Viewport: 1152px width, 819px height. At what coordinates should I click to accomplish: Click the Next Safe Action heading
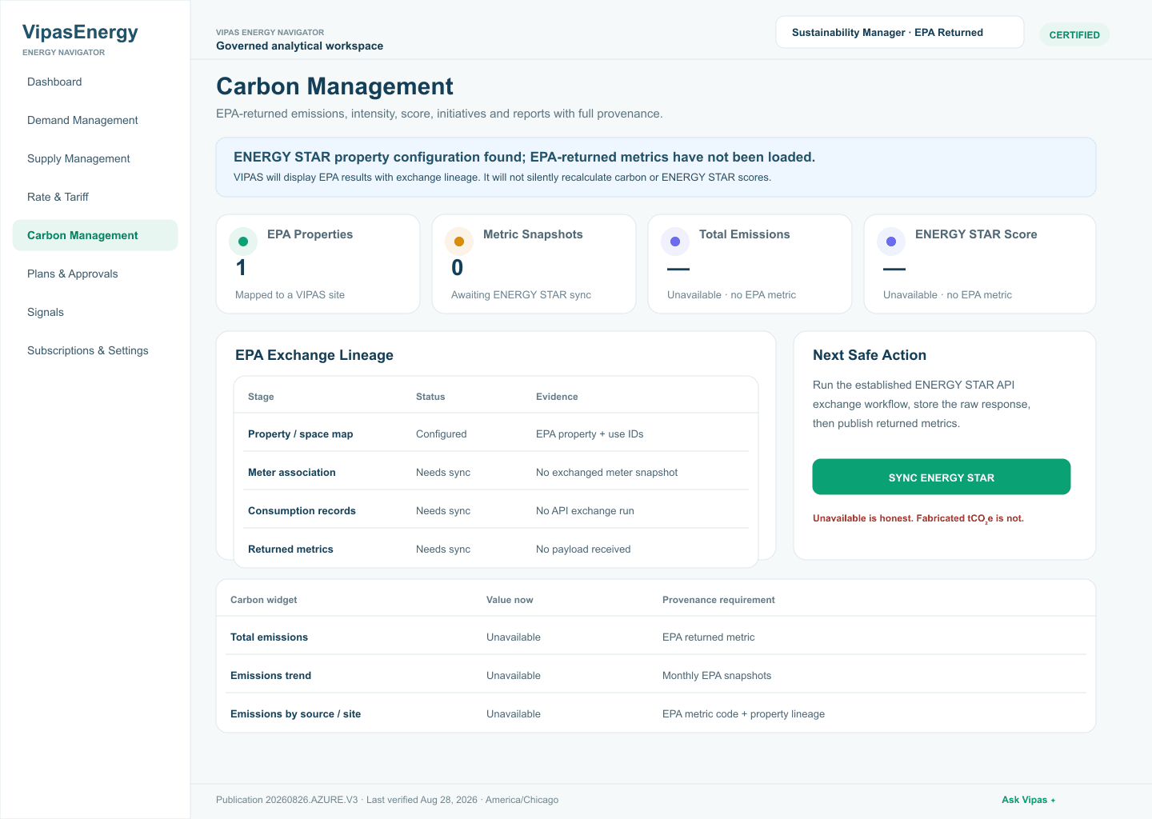870,355
